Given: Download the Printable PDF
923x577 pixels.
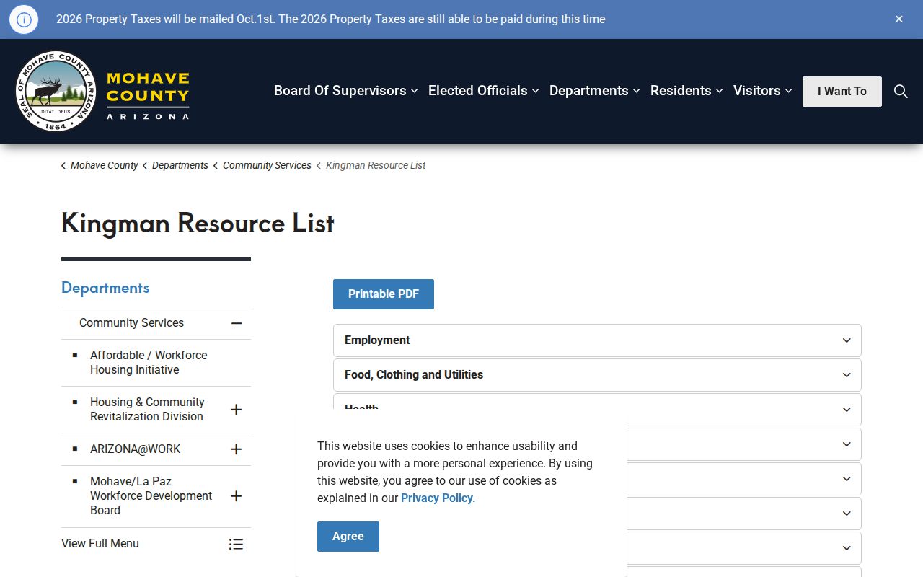Looking at the screenshot, I should pyautogui.click(x=384, y=294).
